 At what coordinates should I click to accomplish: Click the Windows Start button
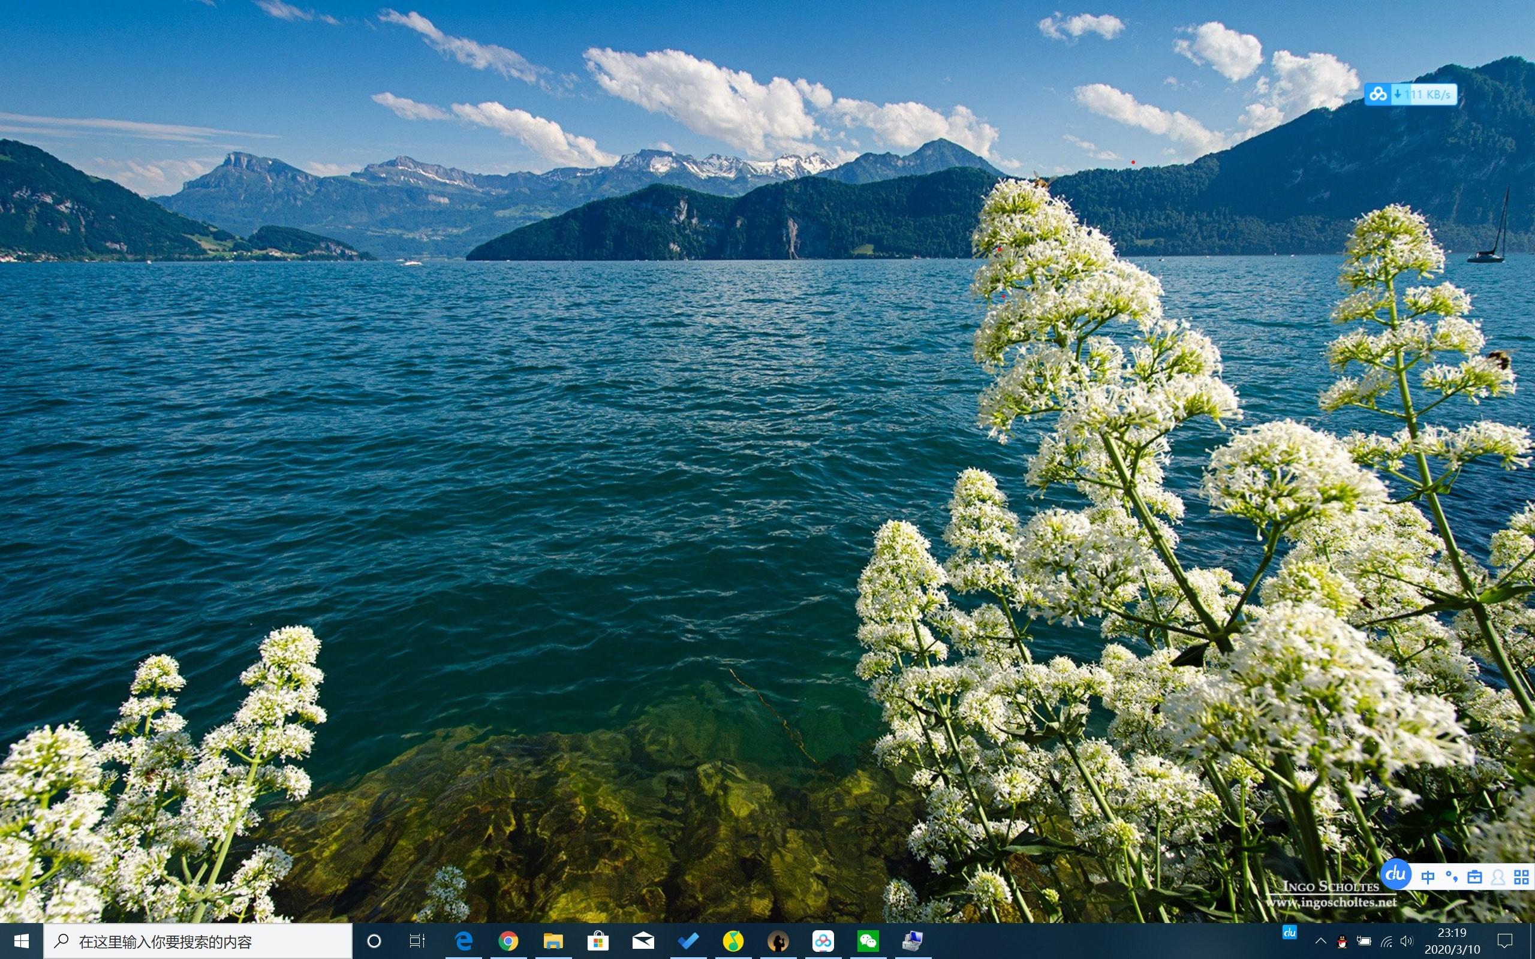coord(21,941)
